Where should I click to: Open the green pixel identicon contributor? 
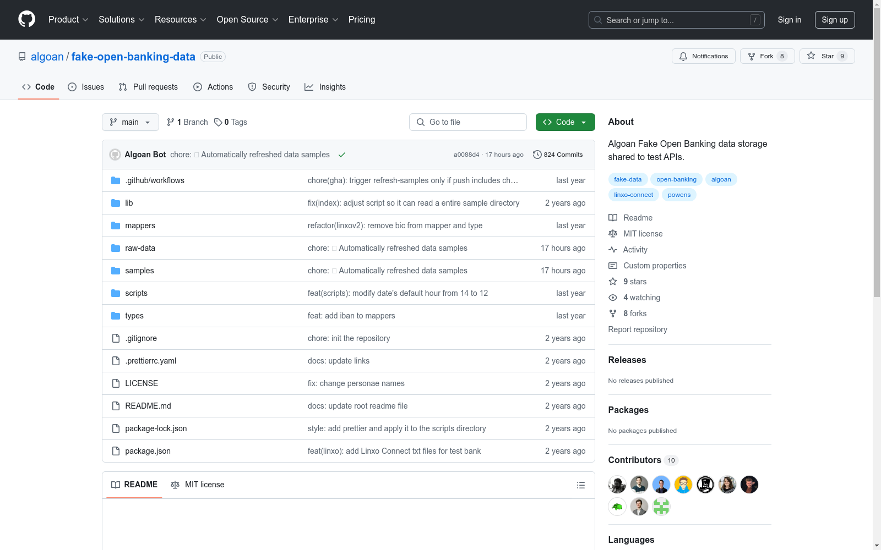point(661,507)
